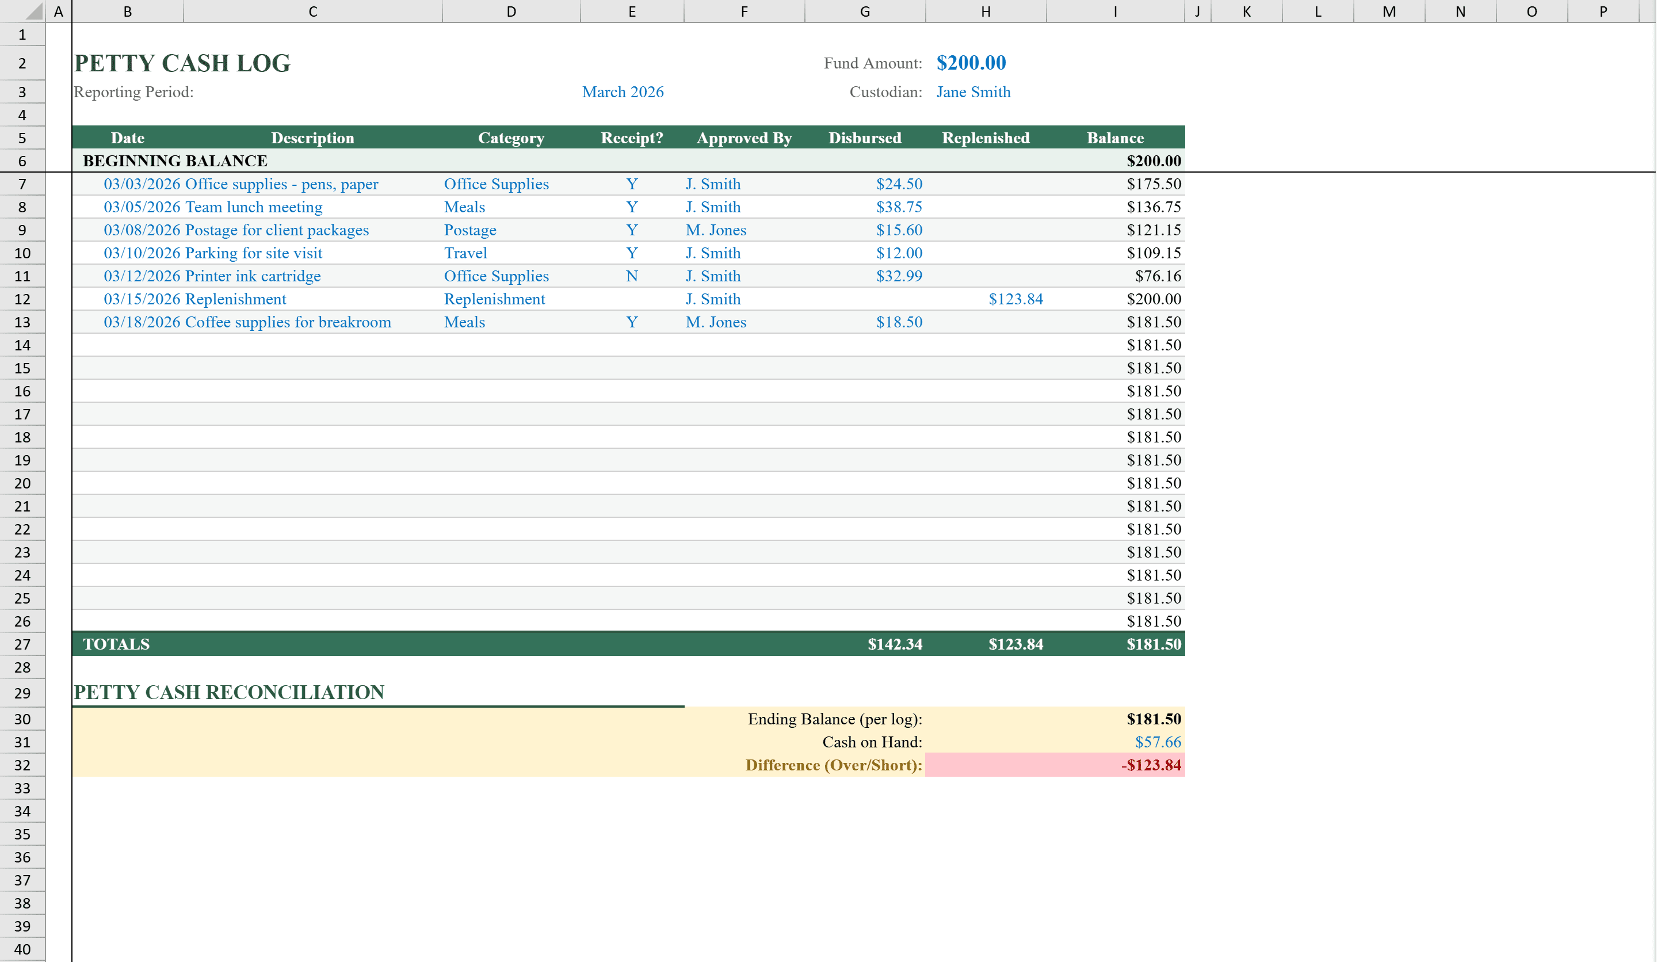This screenshot has height=962, width=1657.
Task: Select the Jane Smith custodian cell
Action: [973, 92]
